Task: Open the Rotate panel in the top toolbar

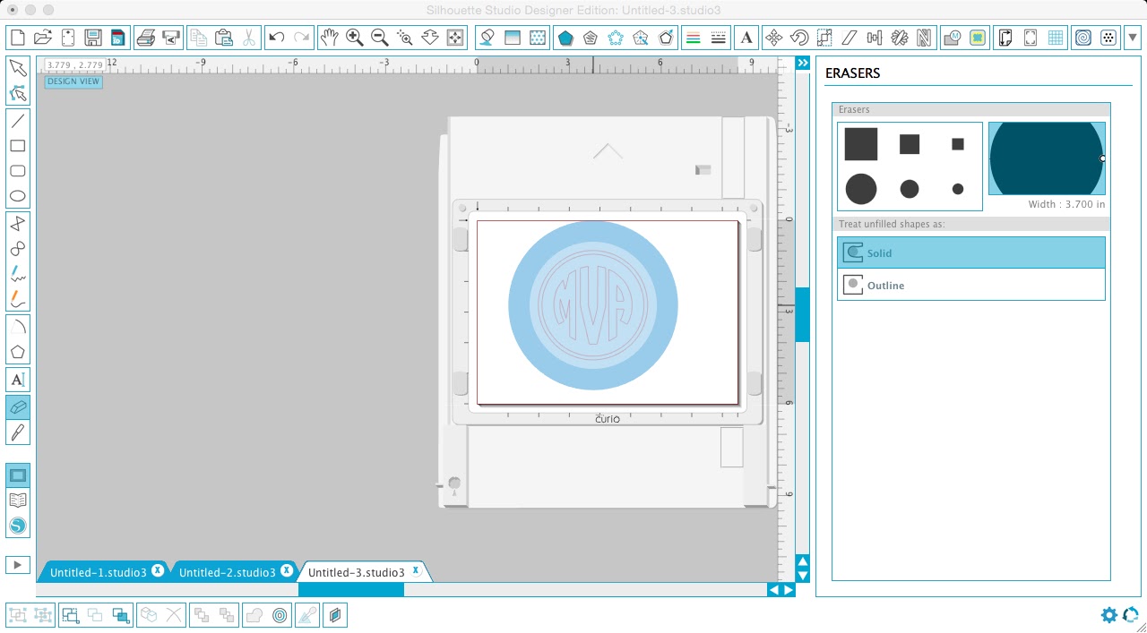Action: (799, 38)
